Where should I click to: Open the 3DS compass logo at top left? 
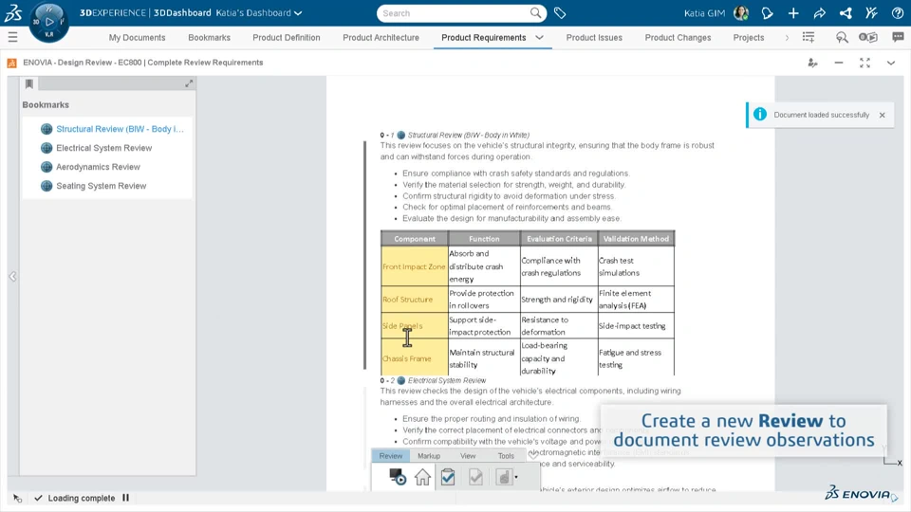(12, 12)
